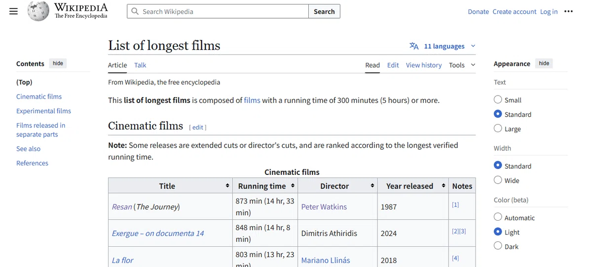Go to References in contents
The width and height of the screenshot is (592, 267).
(x=32, y=163)
